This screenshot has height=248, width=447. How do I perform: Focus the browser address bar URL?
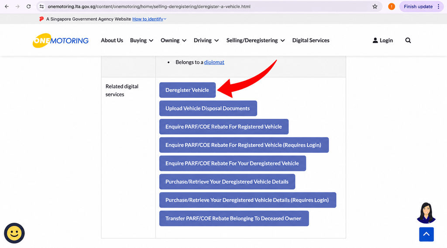tap(149, 7)
